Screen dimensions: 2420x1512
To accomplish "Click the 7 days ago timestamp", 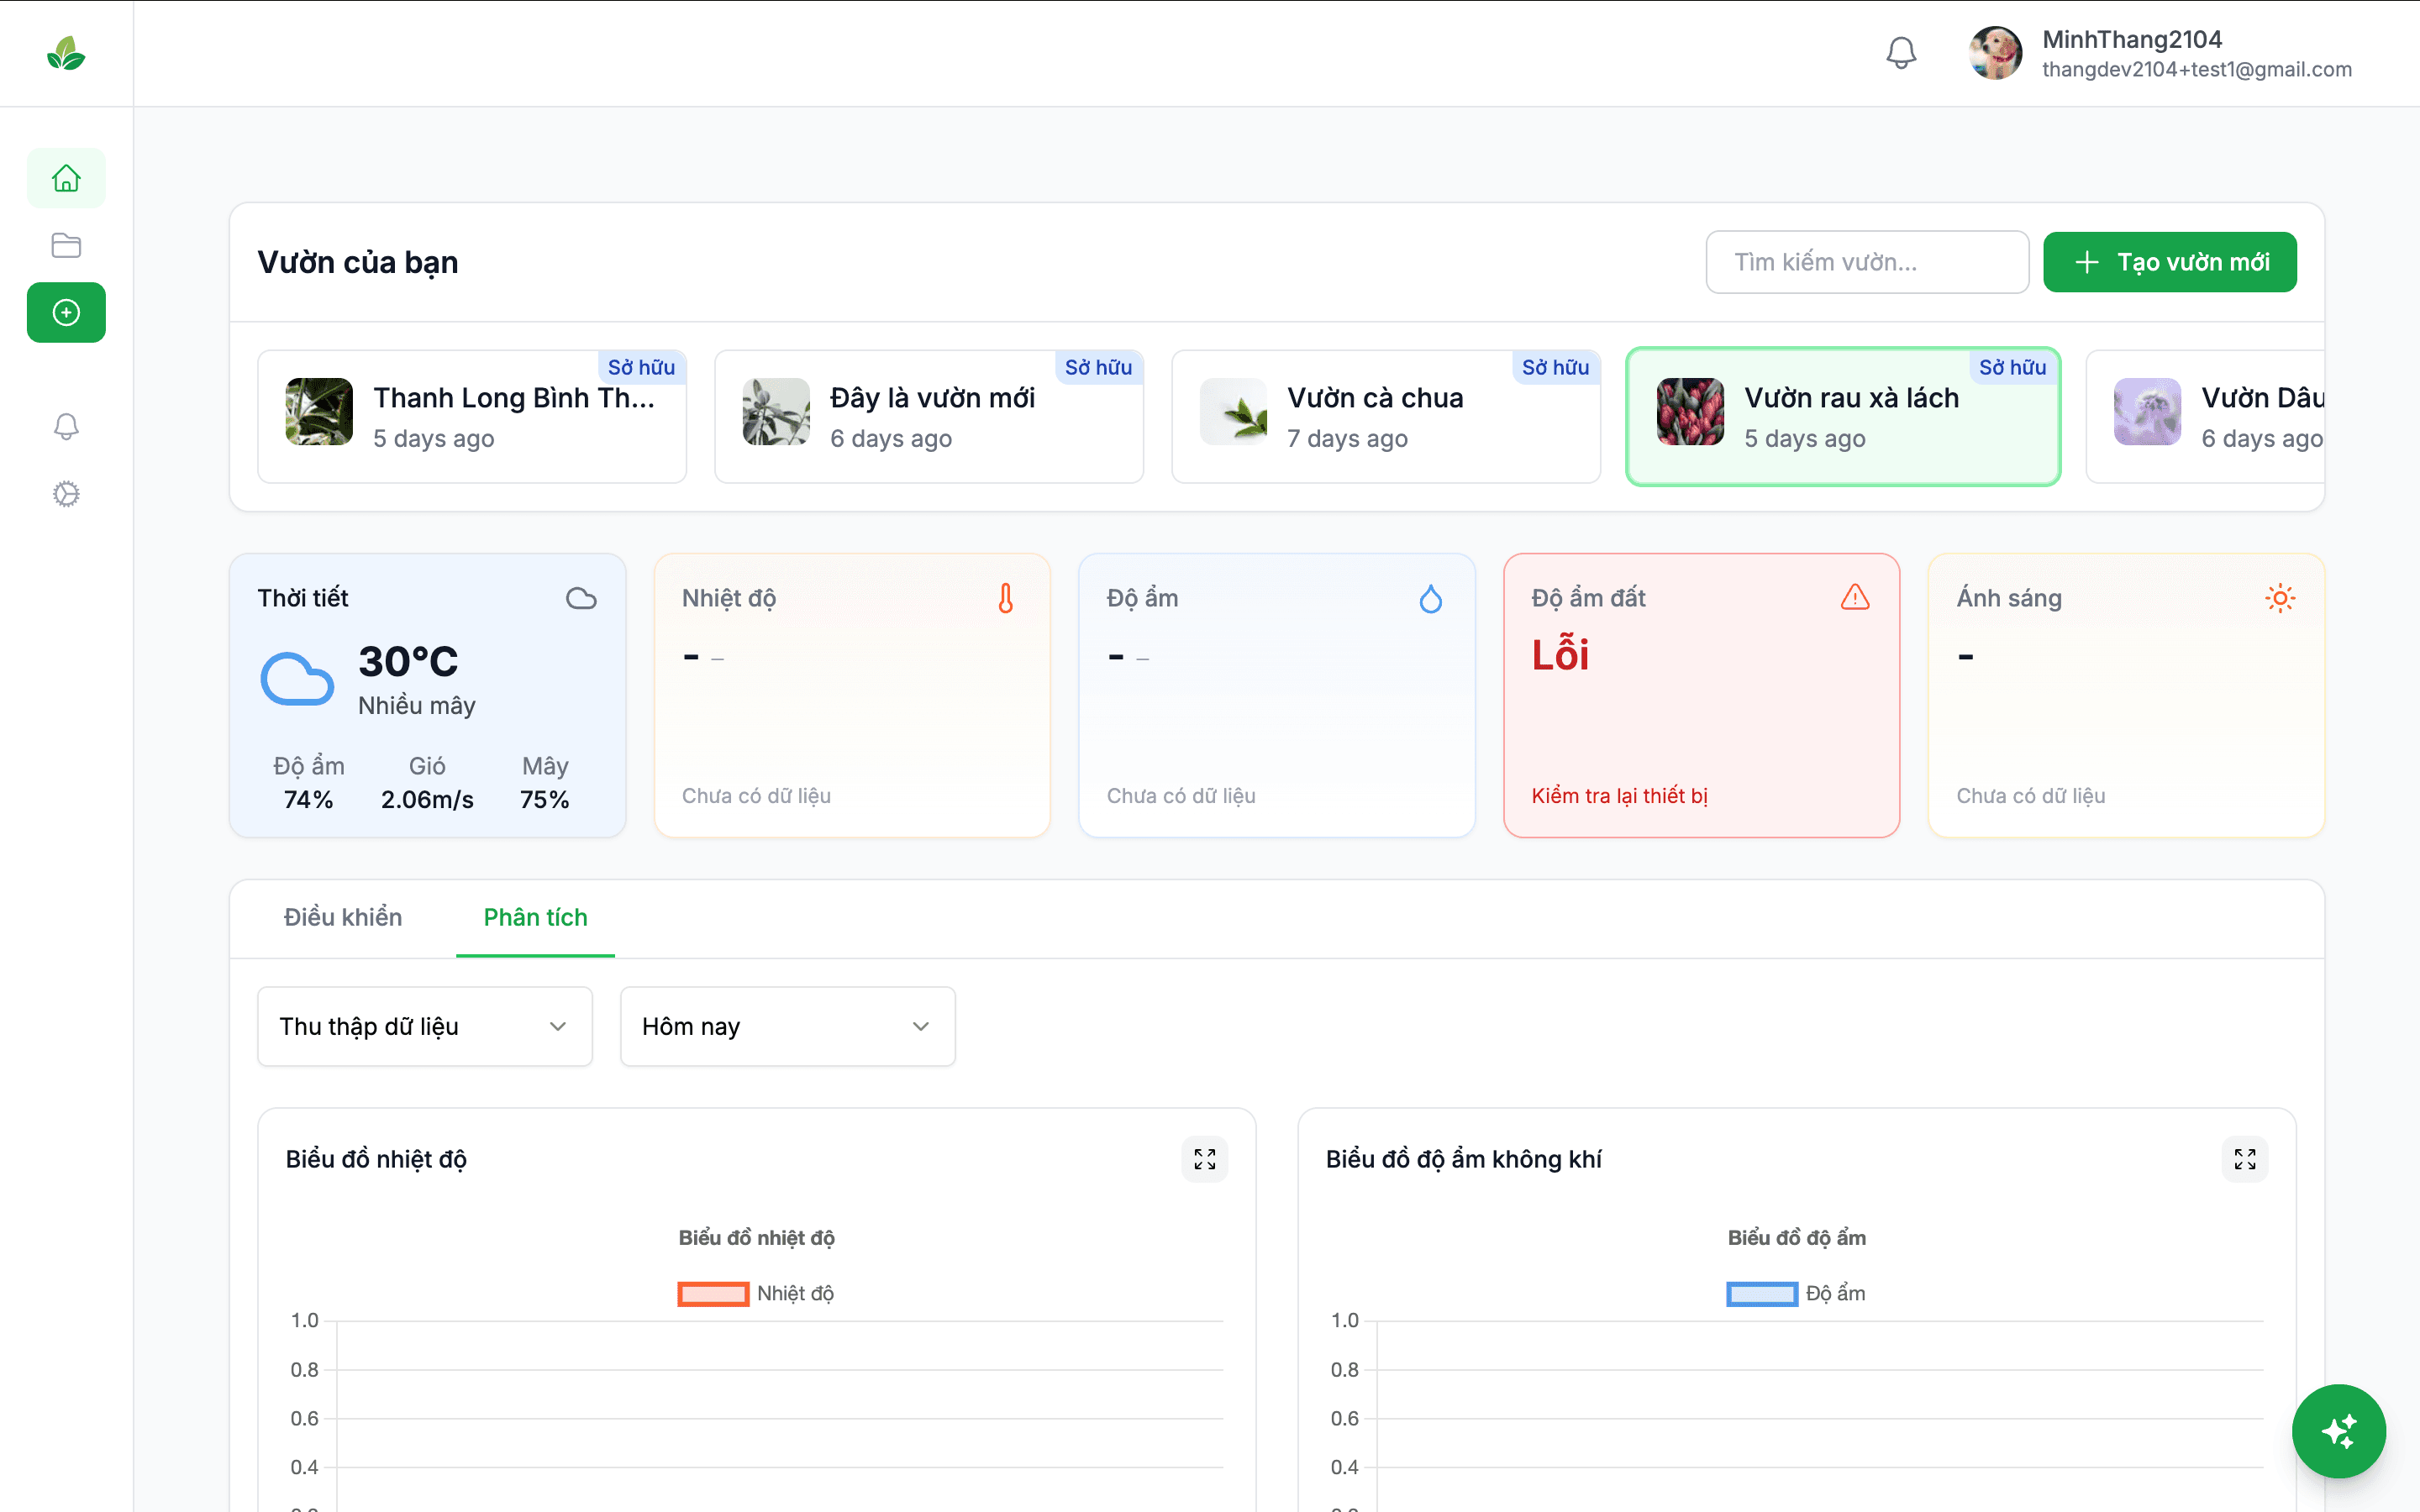I will 1347,438.
